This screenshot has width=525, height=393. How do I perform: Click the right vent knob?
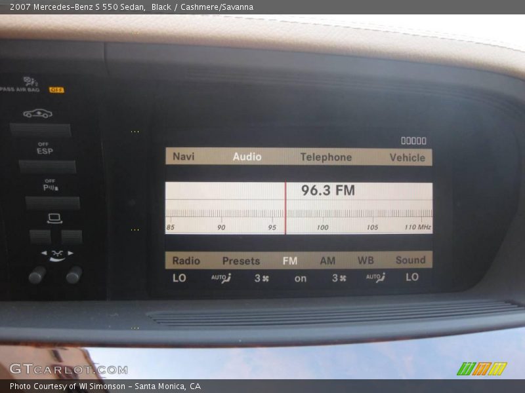(74, 274)
